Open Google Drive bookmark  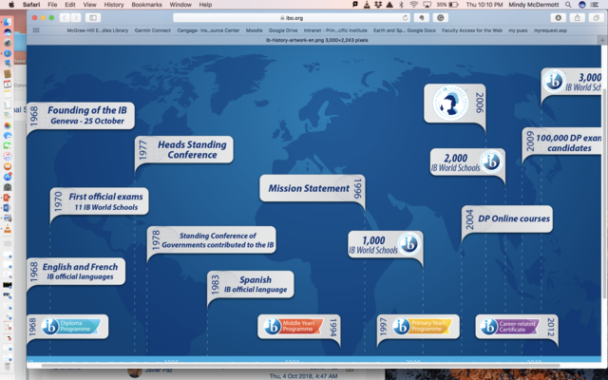tap(283, 30)
